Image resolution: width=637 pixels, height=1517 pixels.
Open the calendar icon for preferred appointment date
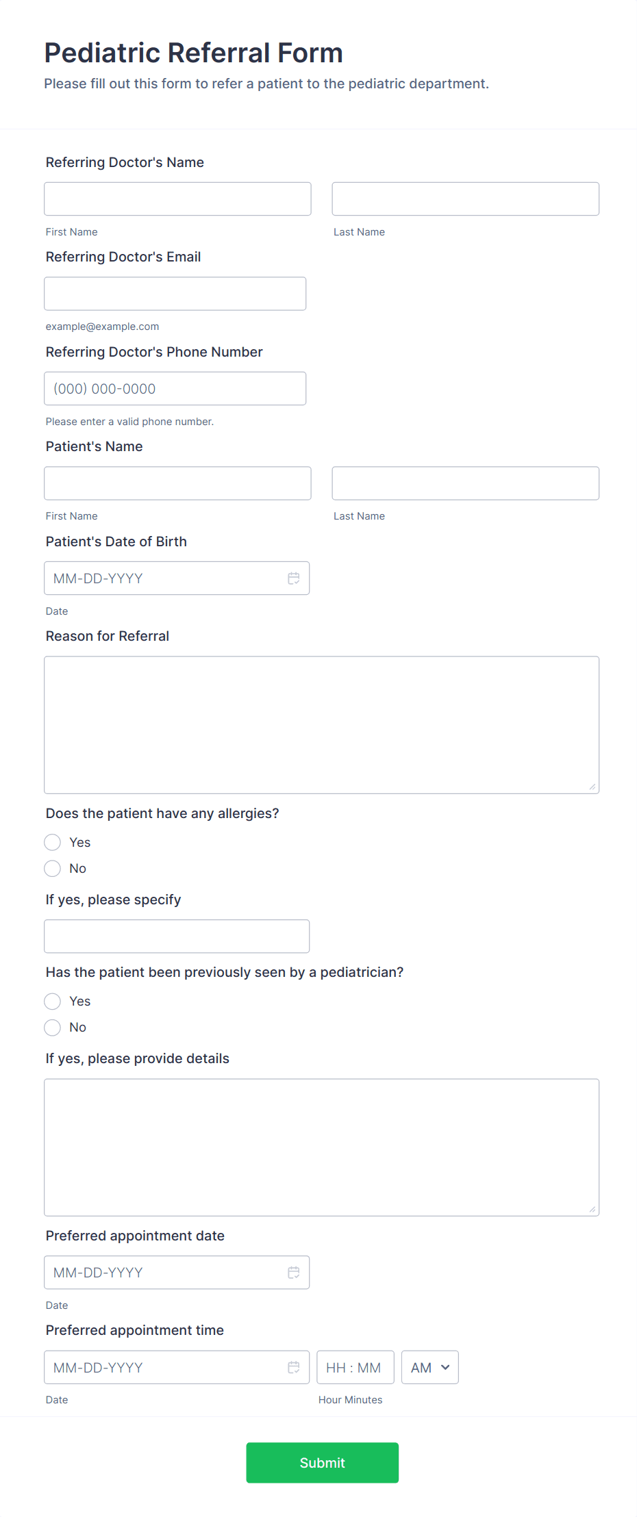tap(294, 1272)
